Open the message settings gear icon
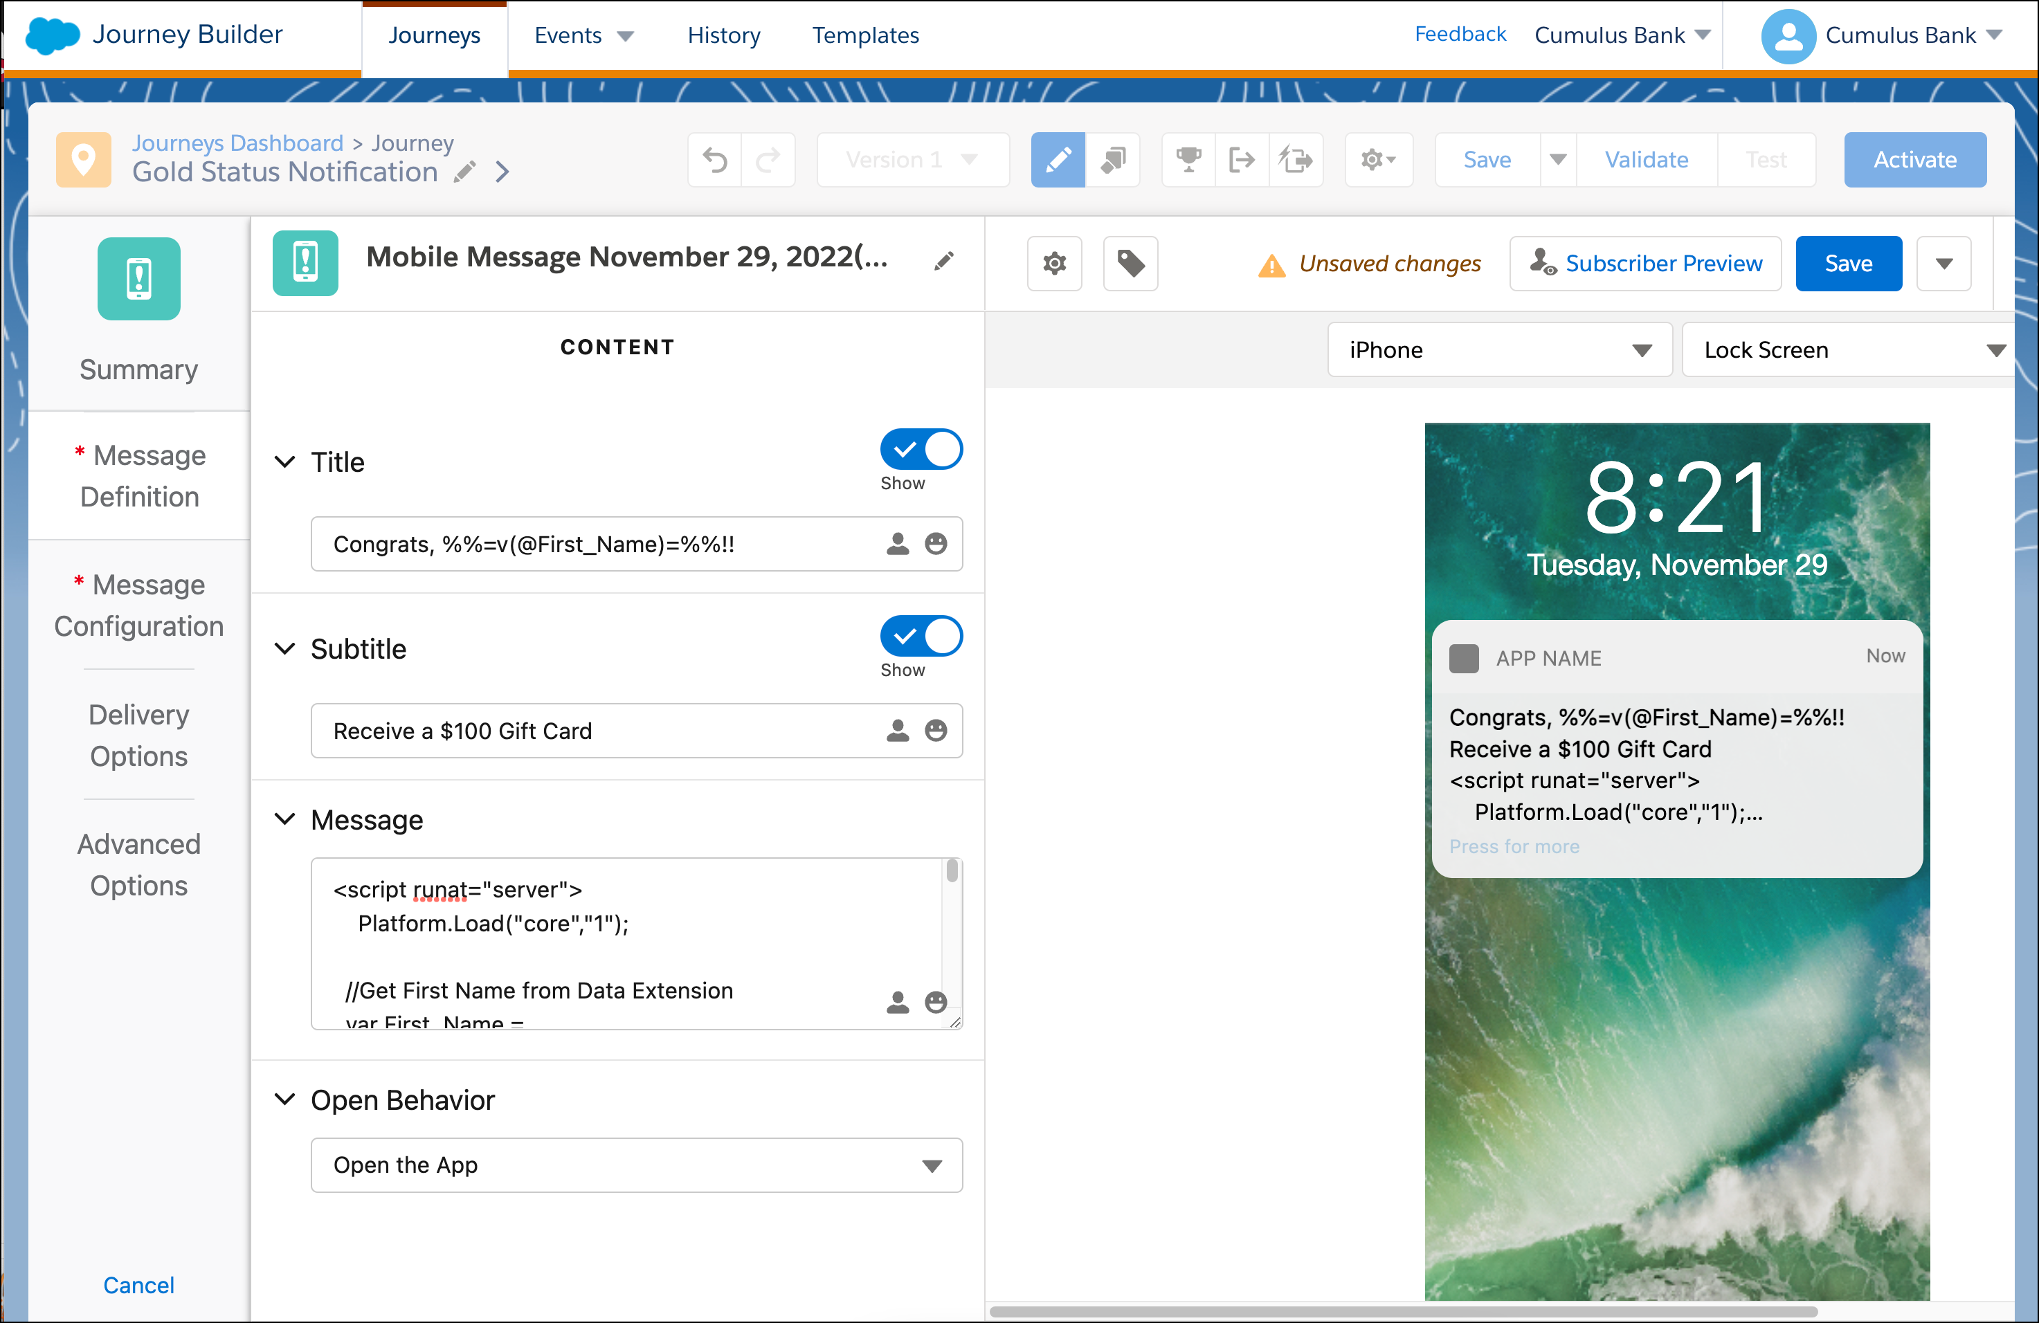The height and width of the screenshot is (1323, 2039). (1055, 263)
